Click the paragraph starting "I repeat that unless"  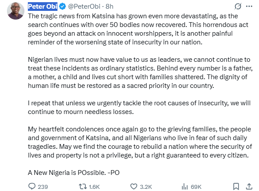139,107
